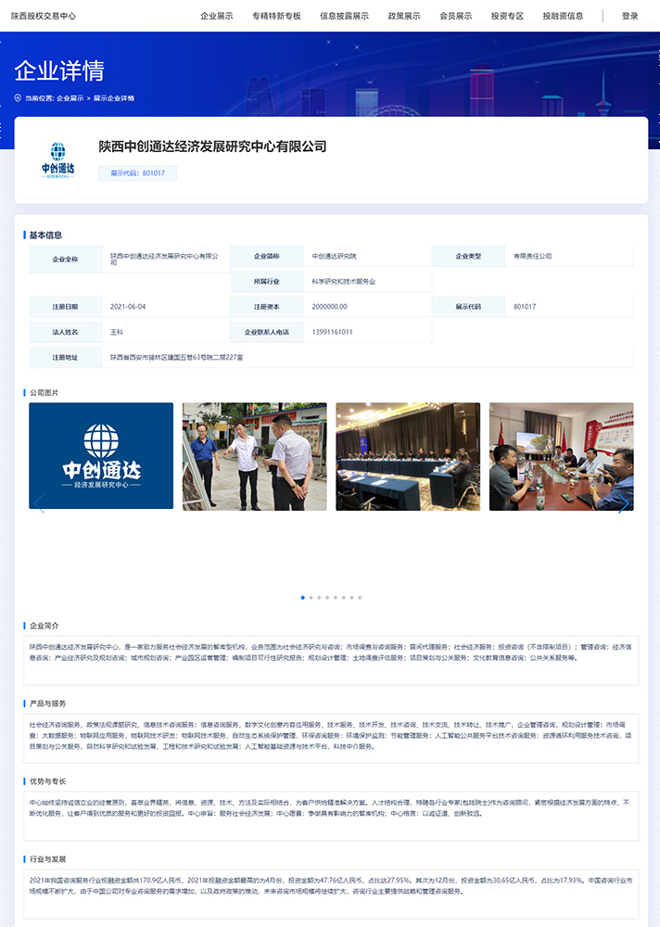Viewport: 660px width, 927px height.
Task: Click the 企业简介 section heading
Action: point(44,626)
